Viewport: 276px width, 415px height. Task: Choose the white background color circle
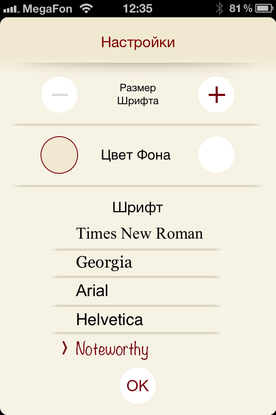coord(216,155)
